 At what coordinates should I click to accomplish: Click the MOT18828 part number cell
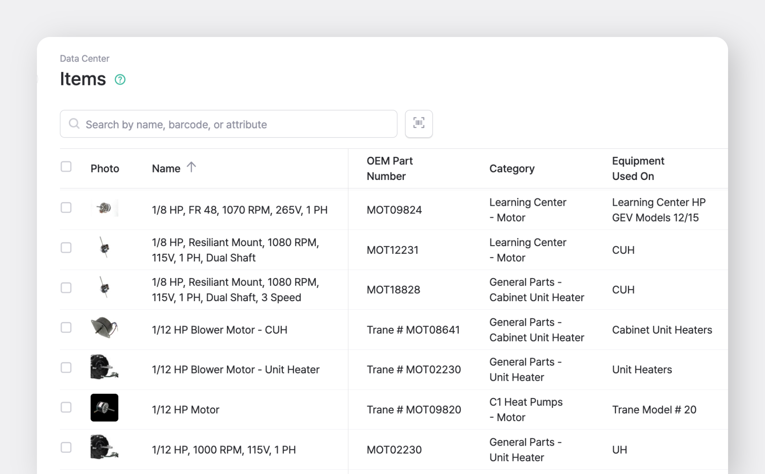tap(393, 290)
